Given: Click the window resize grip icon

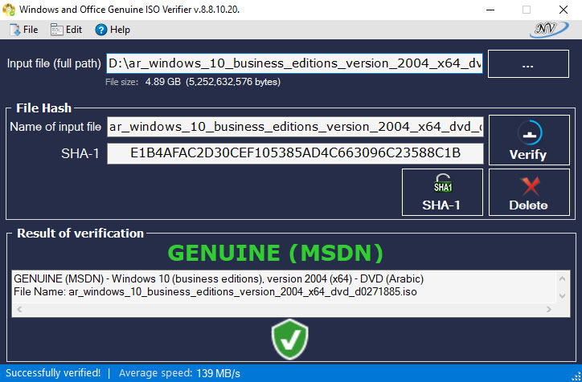Looking at the screenshot, I should [x=576, y=376].
